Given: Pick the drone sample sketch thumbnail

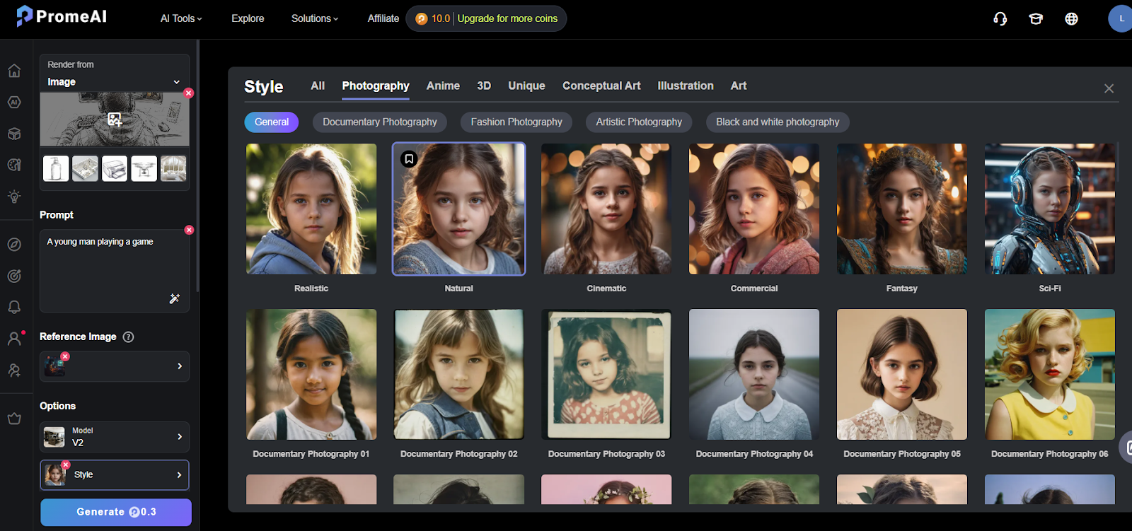Looking at the screenshot, I should coord(144,168).
